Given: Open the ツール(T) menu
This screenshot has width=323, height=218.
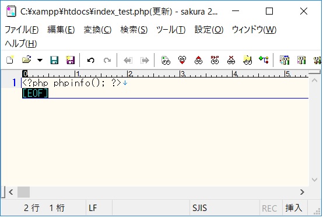Looking at the screenshot, I should [171, 30].
